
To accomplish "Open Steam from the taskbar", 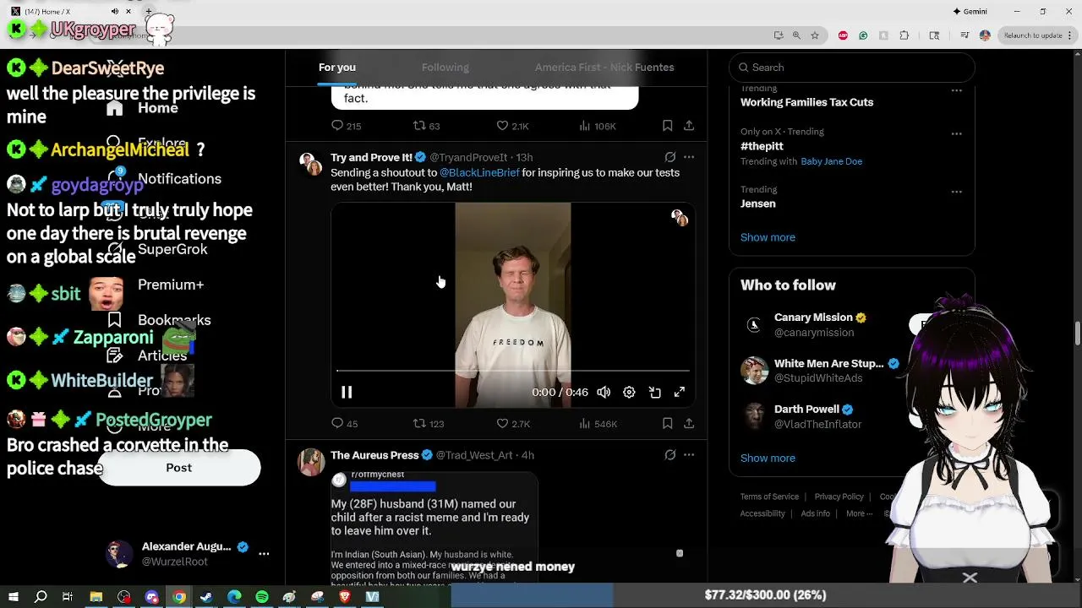I will [206, 597].
